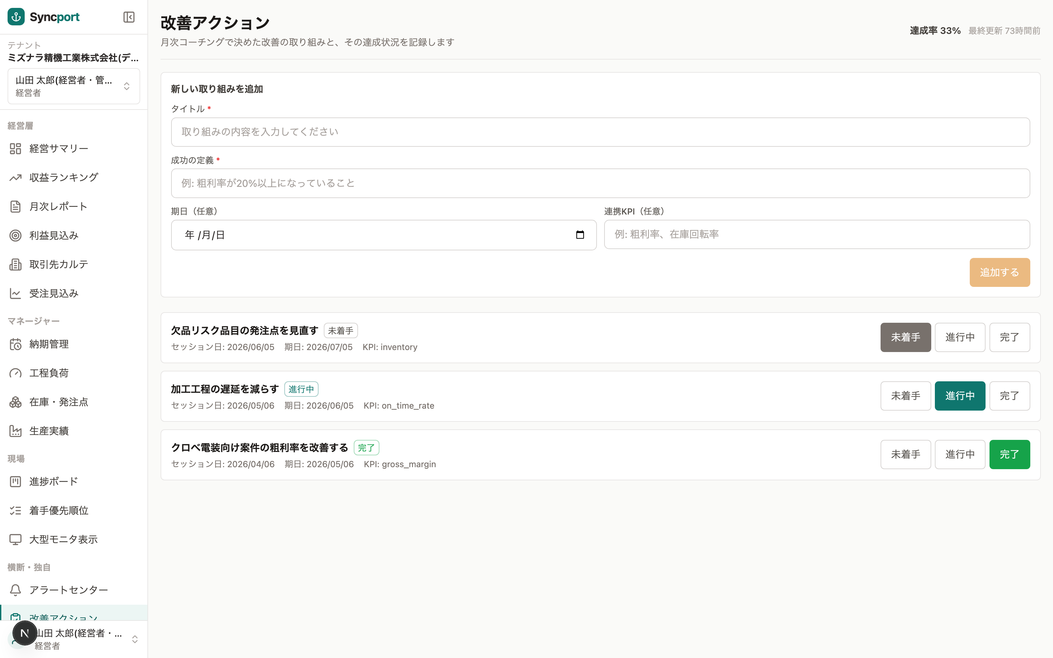Open 納期管理 page
Image resolution: width=1053 pixels, height=658 pixels.
(x=73, y=344)
